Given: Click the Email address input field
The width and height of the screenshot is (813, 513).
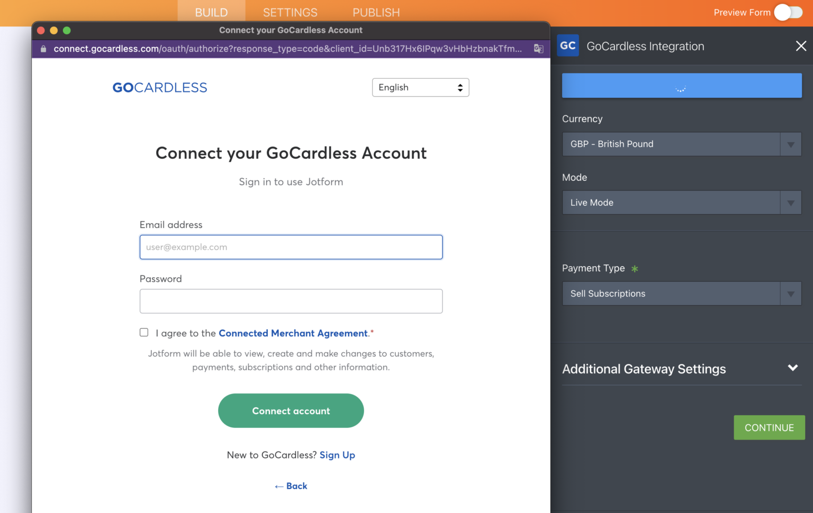Looking at the screenshot, I should (291, 247).
